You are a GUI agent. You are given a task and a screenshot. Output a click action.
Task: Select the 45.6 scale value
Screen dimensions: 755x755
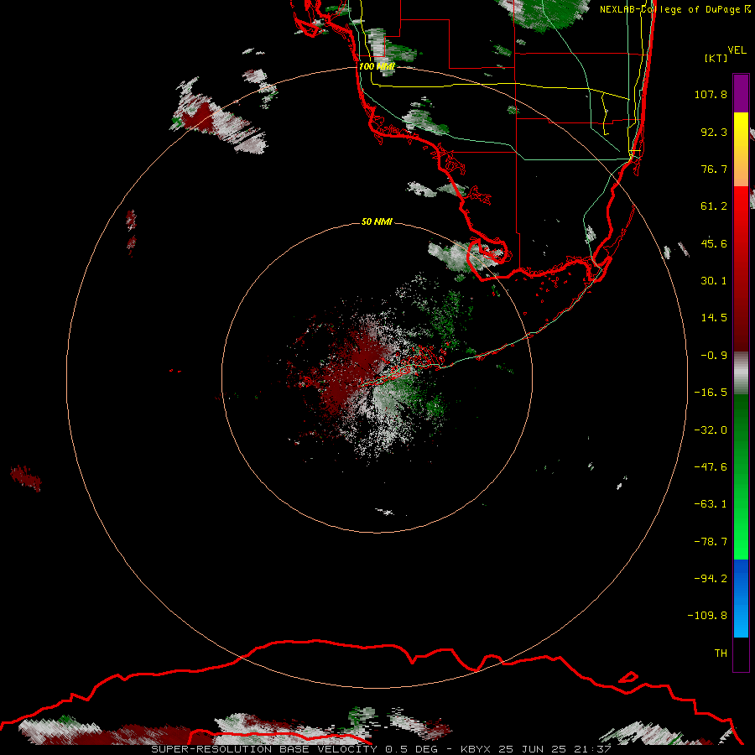(x=714, y=243)
